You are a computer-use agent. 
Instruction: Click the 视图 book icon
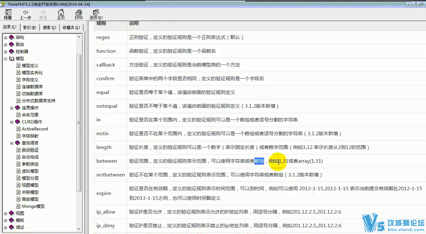[x=12, y=213]
